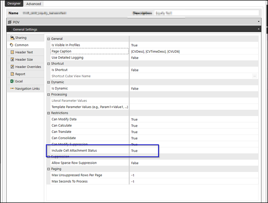268x203 pixels.
Task: Open the Report settings icon
Action: tap(12, 74)
